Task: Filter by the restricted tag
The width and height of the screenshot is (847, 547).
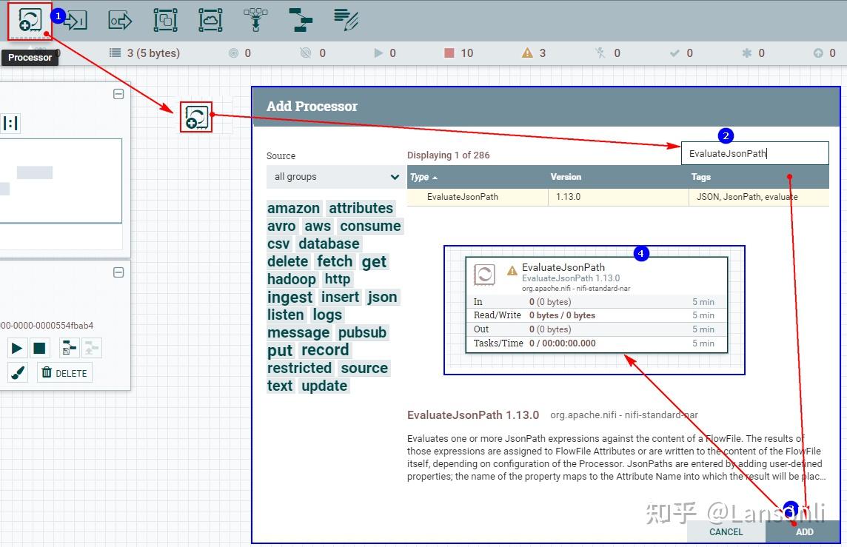Action: click(299, 369)
